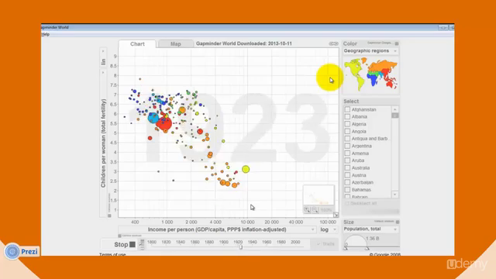The width and height of the screenshot is (496, 279).
Task: Open the Population, total size dropdown
Action: click(370, 229)
